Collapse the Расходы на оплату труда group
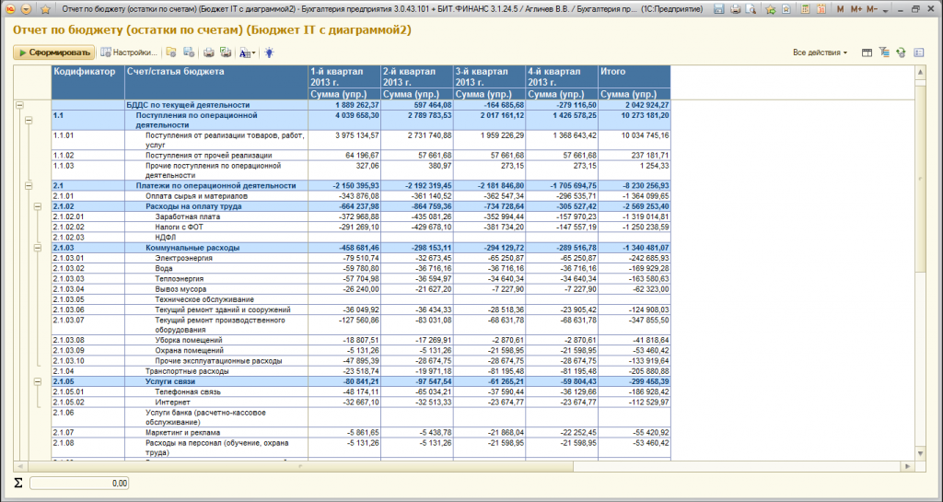This screenshot has width=943, height=502. click(x=37, y=204)
